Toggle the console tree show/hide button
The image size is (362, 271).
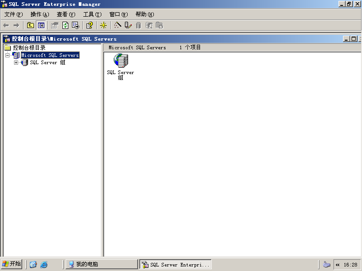[x=41, y=25]
